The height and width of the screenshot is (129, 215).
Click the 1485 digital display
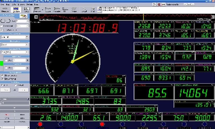(78, 100)
